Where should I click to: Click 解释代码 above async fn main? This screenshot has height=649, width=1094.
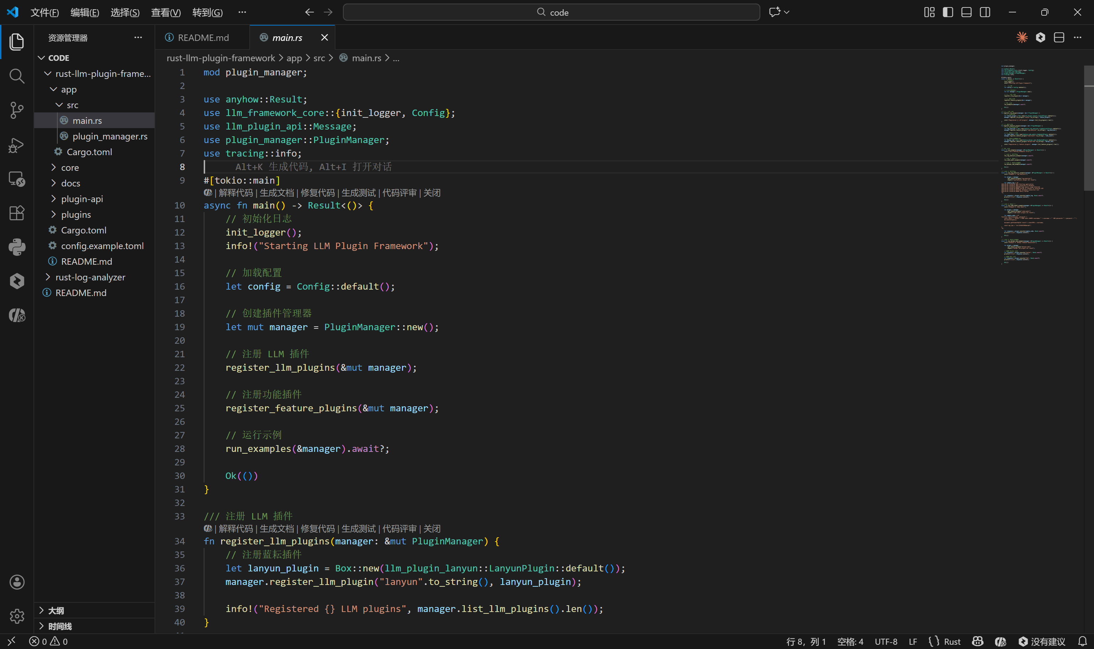coord(235,193)
